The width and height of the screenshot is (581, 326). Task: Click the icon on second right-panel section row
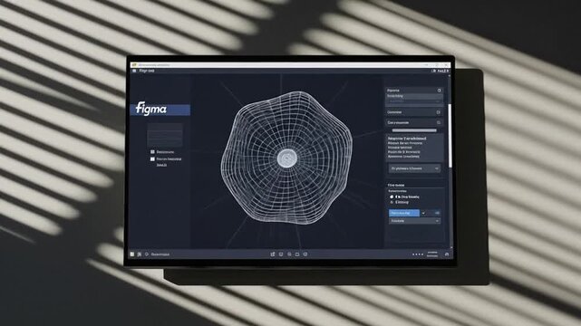coord(439,112)
